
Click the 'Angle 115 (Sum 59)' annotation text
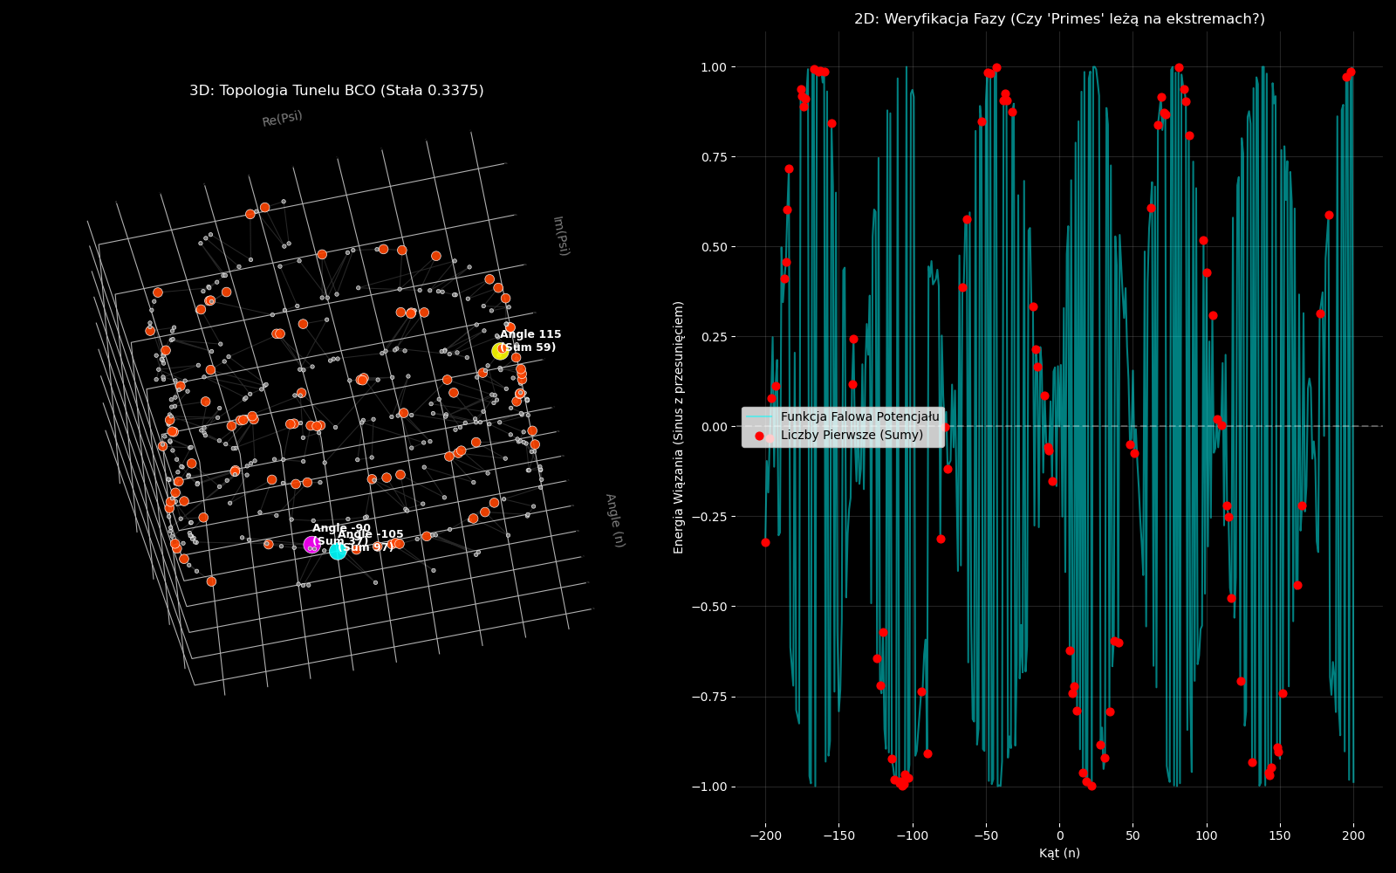tap(530, 340)
